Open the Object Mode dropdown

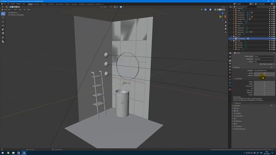click(7, 9)
